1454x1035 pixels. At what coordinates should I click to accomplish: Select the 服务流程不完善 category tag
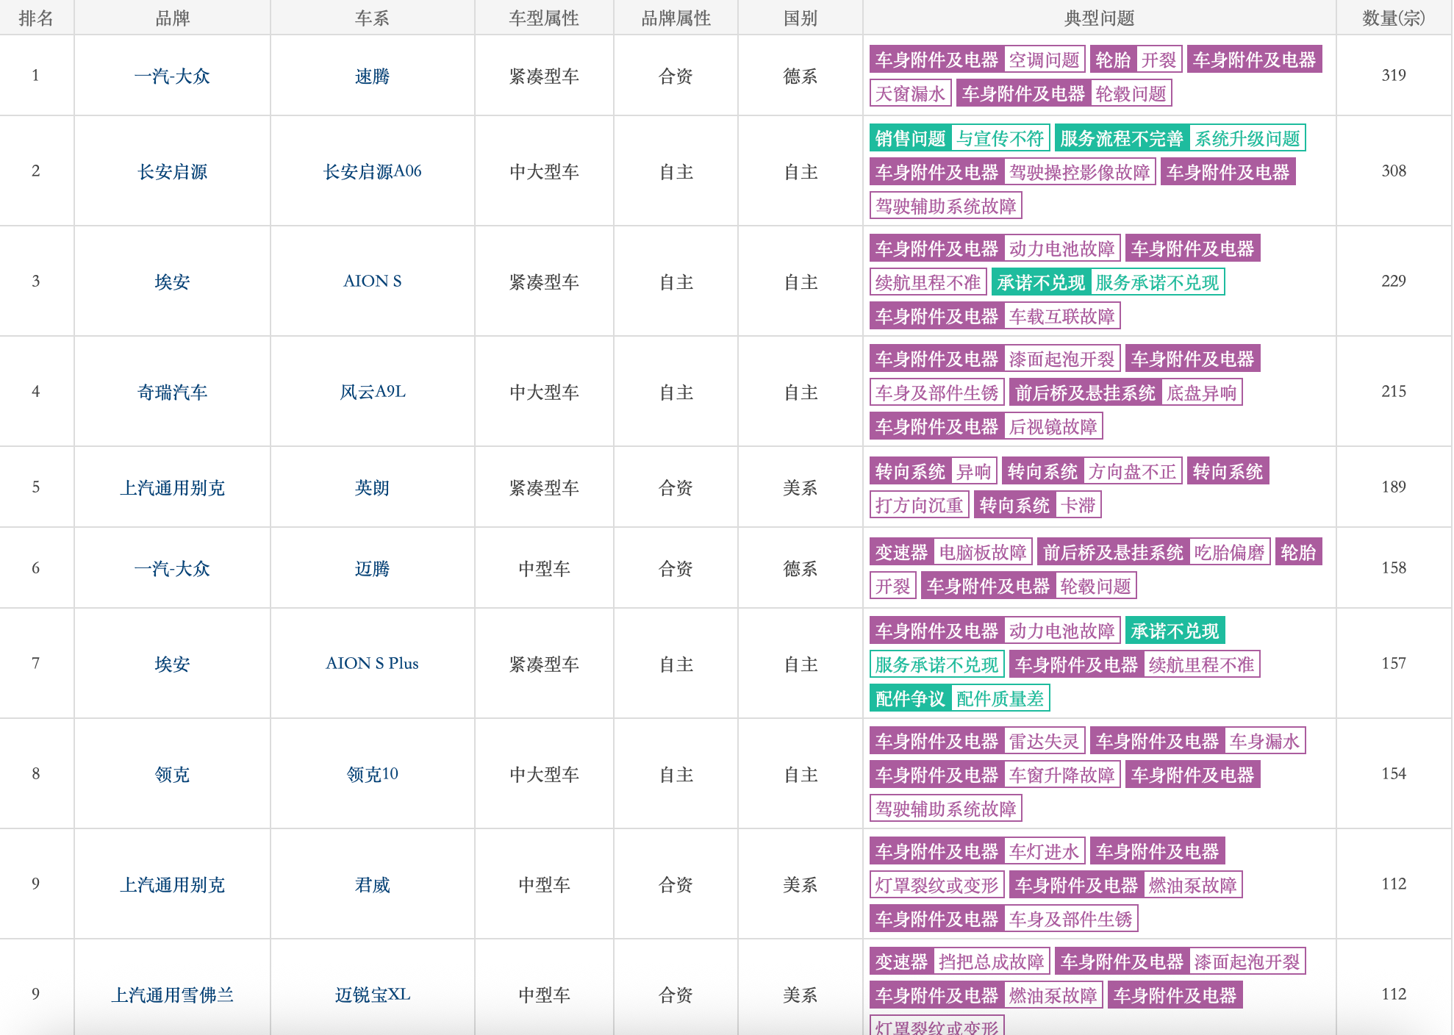click(1122, 138)
